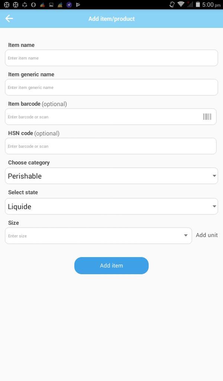The image size is (223, 381).
Task: Tap the silent mode bell icon
Action: tap(171, 4)
